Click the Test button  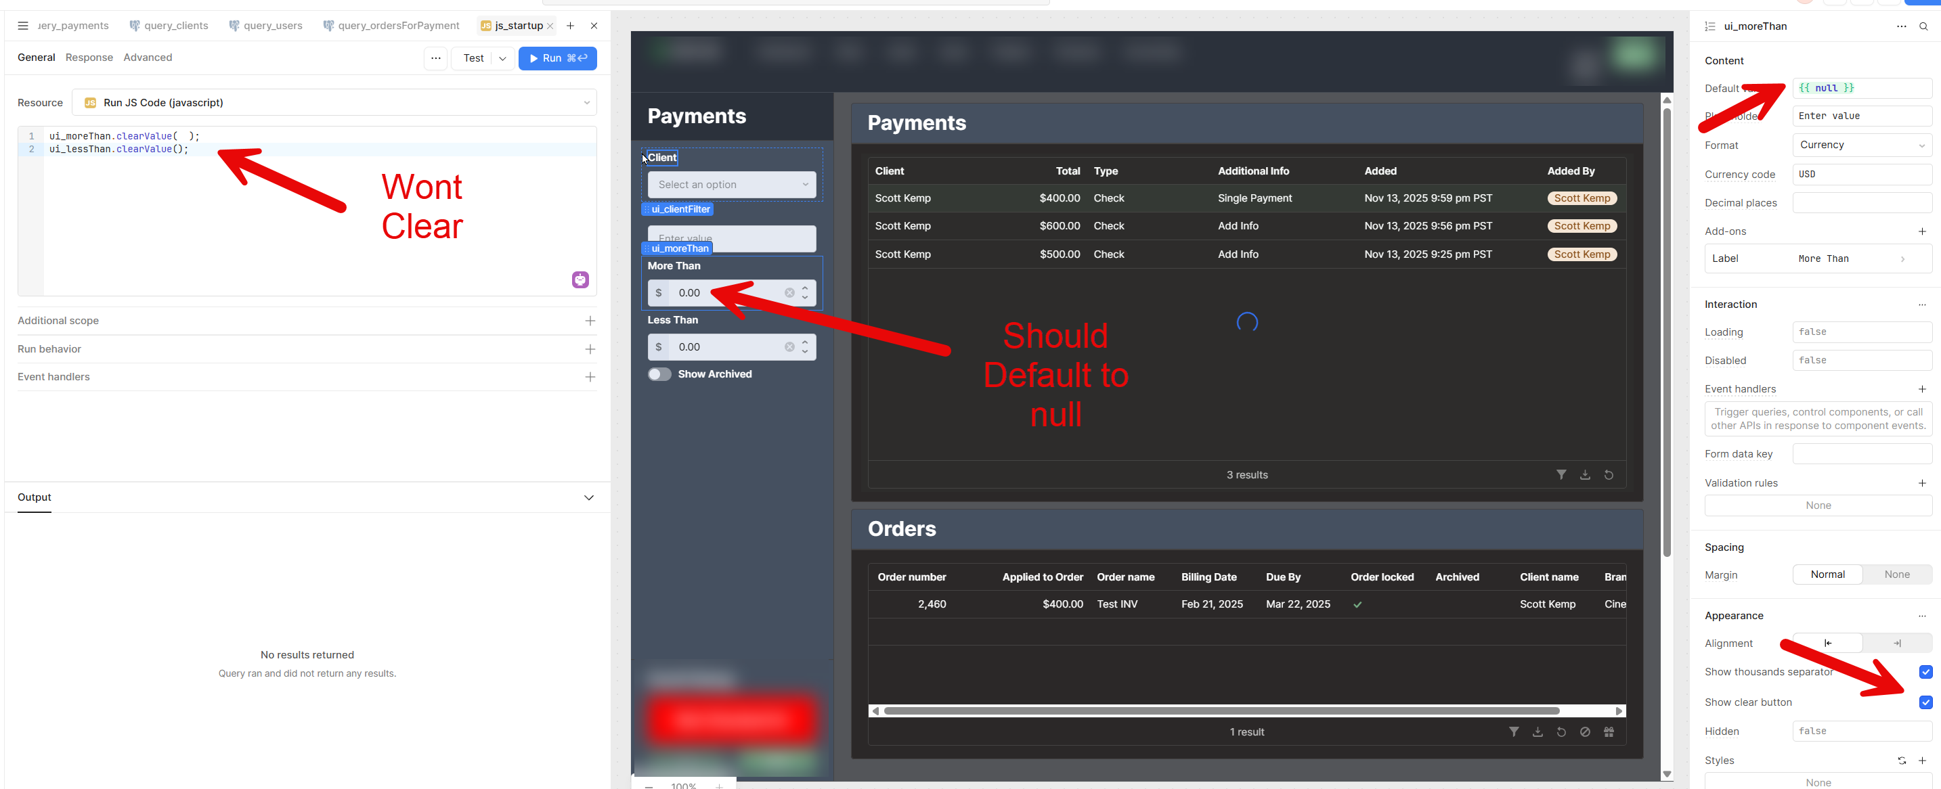473,58
